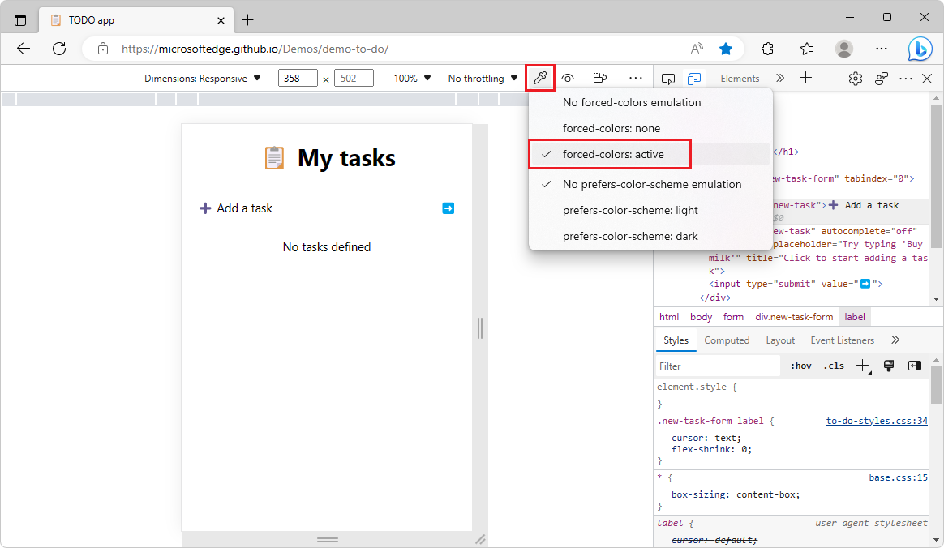Open Dimensions: Responsive dropdown
The image size is (944, 548).
(x=202, y=78)
